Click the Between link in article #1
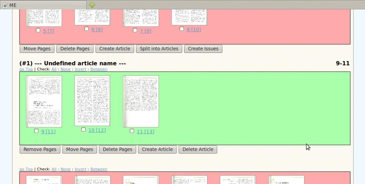The image size is (365, 184). point(99,69)
